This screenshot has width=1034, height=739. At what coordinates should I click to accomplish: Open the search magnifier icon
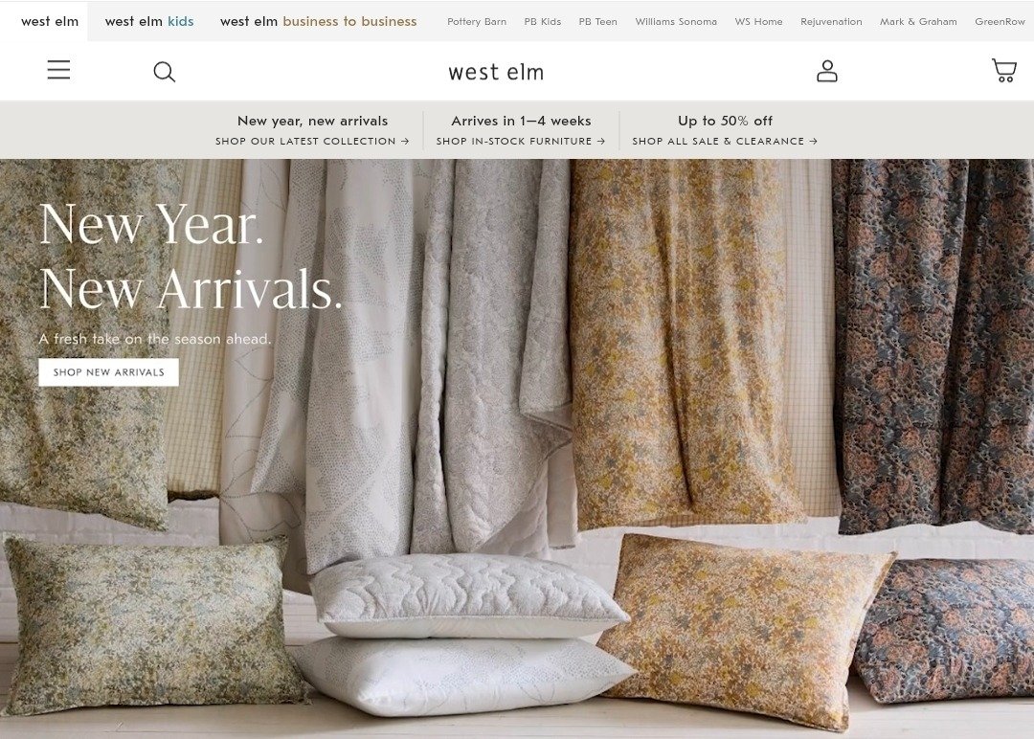pos(165,71)
